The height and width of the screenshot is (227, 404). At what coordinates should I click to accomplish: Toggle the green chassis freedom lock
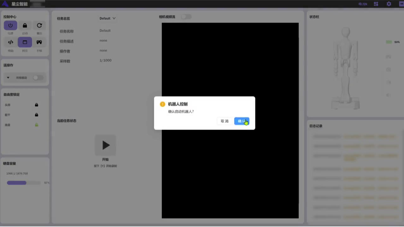point(37,125)
